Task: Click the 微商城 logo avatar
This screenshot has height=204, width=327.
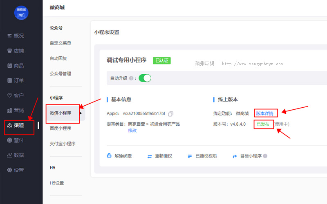Action: tap(21, 13)
